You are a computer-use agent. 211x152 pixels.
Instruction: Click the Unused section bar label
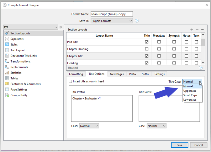(x=73, y=68)
